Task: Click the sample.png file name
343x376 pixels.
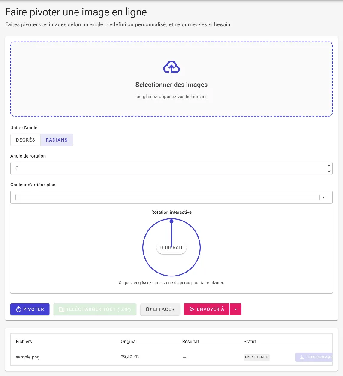Action: 27,357
